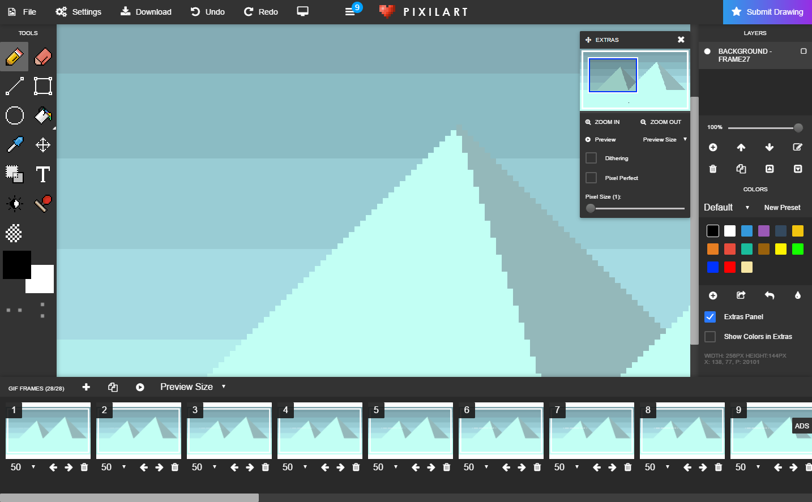Open the Preview Size dropdown in Extras

(x=664, y=139)
